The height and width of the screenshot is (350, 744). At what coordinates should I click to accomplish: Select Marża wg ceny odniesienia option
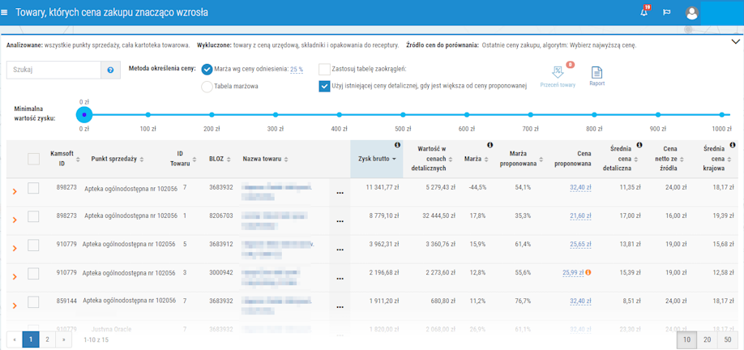coord(207,70)
